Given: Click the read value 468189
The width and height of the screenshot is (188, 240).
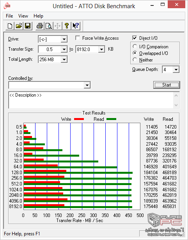Looking at the screenshot, I should coord(169,172).
